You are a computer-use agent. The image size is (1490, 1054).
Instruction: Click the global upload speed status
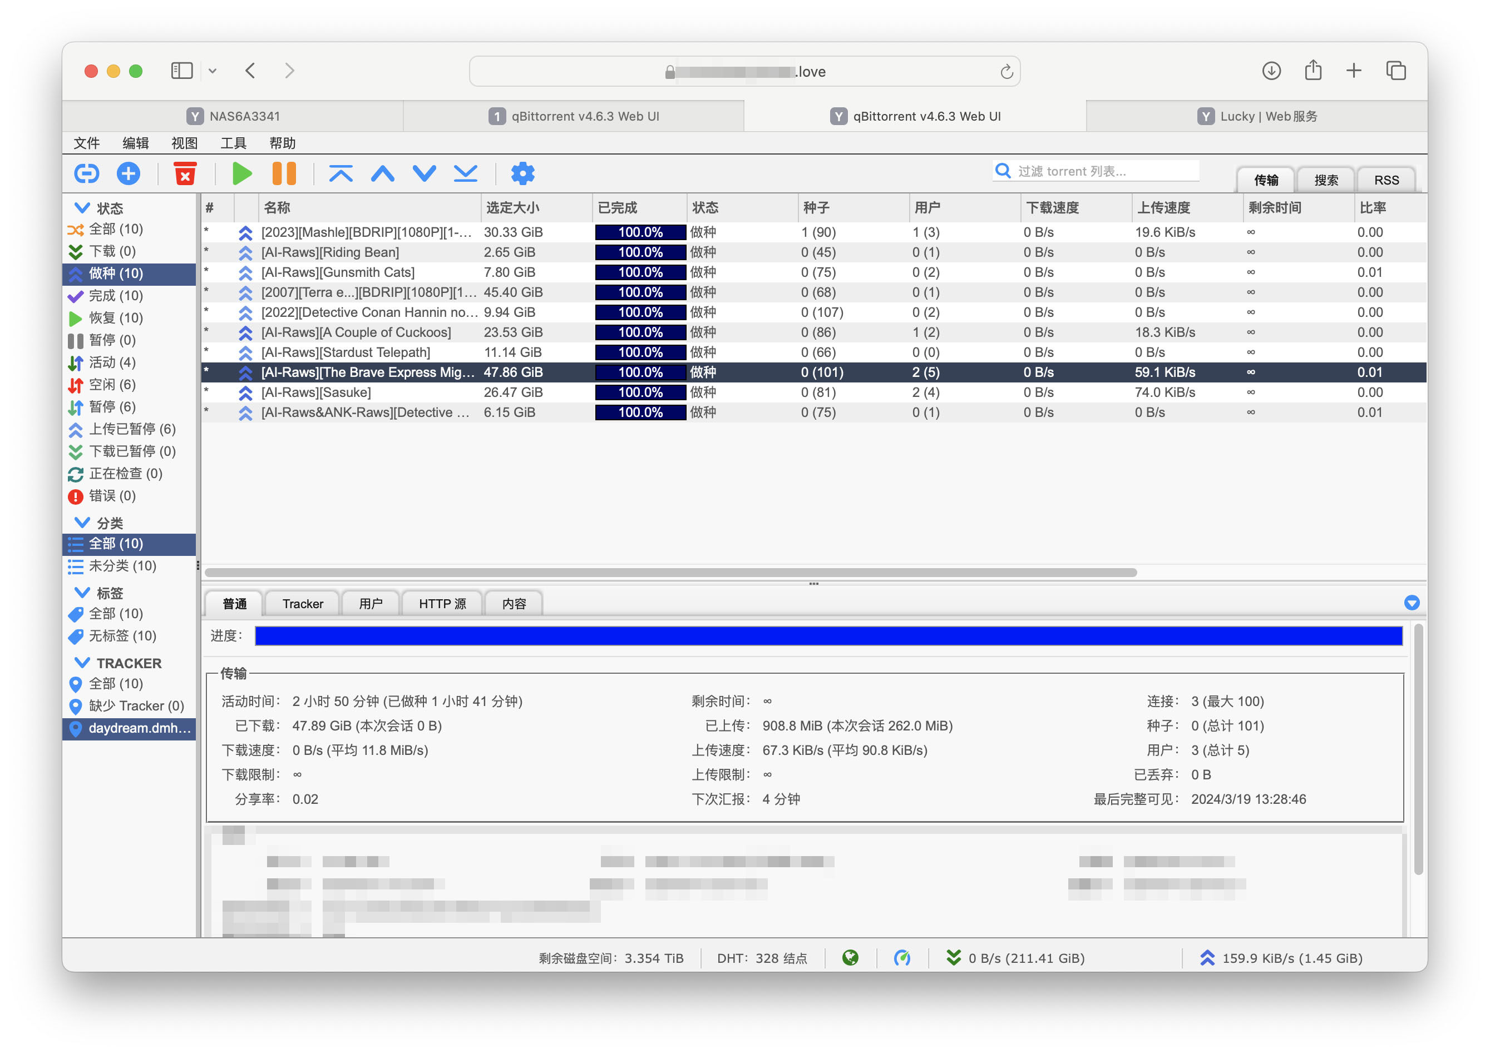(1281, 958)
